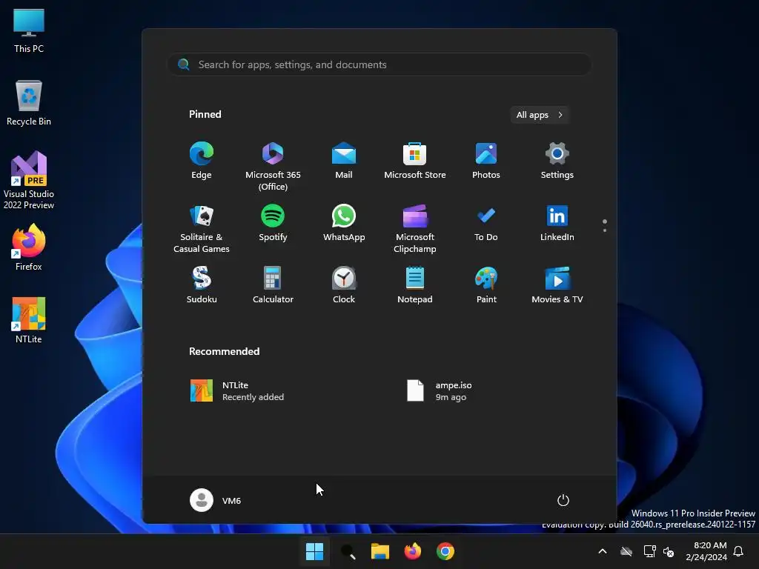Go to next pinned page using dots
Viewport: 759px width, 569px height.
point(605,230)
